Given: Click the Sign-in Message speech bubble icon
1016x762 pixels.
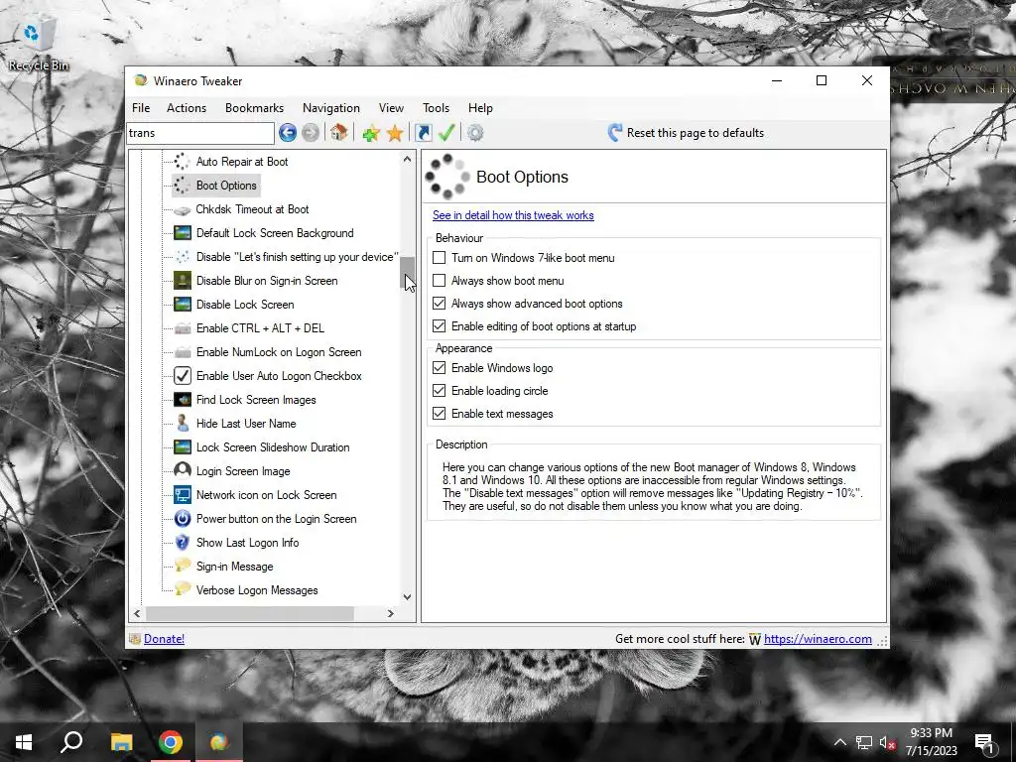Looking at the screenshot, I should point(183,566).
